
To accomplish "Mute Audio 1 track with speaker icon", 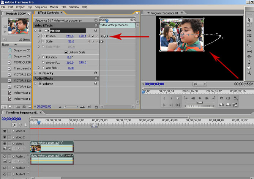I will pyautogui.click(x=5, y=156).
